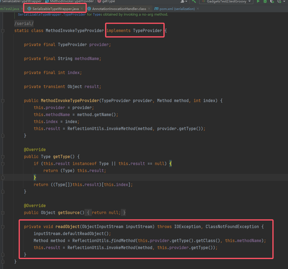288x269 pixels.
Task: Run with coverage using the shield icon
Action: [x=272, y=1]
